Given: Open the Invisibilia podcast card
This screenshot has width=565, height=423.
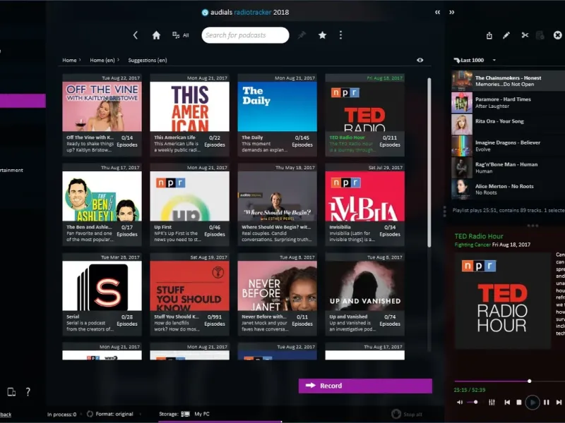Looking at the screenshot, I should (364, 204).
